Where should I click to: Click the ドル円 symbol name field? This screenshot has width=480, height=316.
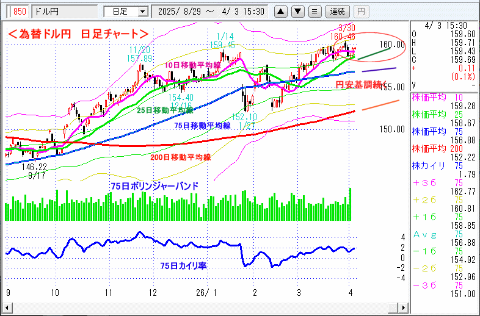[x=65, y=12]
